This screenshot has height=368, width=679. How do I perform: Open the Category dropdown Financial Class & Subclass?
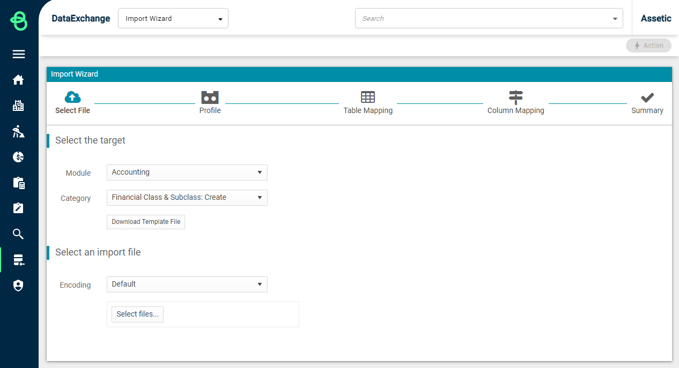[x=187, y=198]
